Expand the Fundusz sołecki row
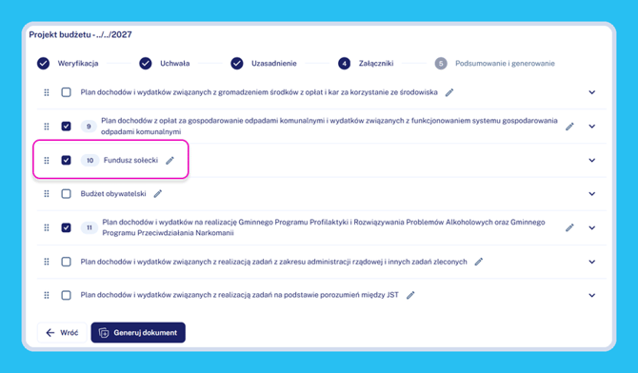 592,160
